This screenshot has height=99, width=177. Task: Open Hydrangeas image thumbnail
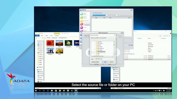pyautogui.click(x=69, y=43)
